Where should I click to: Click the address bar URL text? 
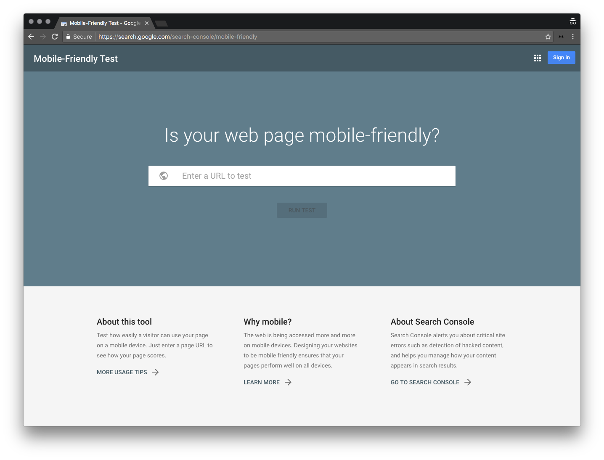click(x=178, y=37)
